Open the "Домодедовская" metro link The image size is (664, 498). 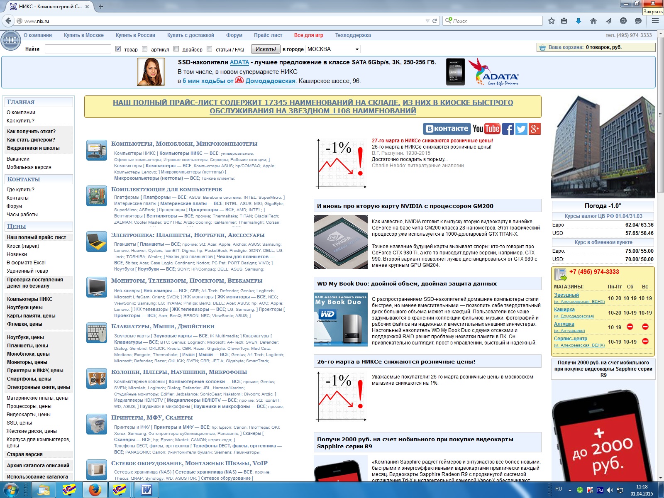coord(270,81)
